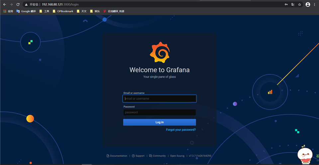Click the browser forward arrow

(11, 4)
